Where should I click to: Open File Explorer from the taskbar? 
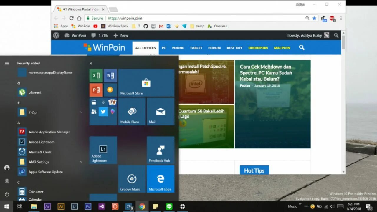pyautogui.click(x=34, y=206)
